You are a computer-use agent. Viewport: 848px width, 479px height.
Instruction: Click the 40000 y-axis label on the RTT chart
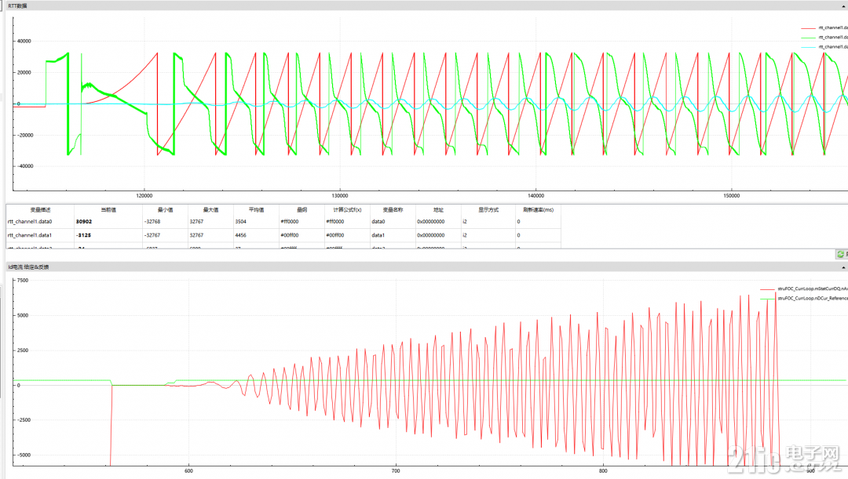click(24, 41)
